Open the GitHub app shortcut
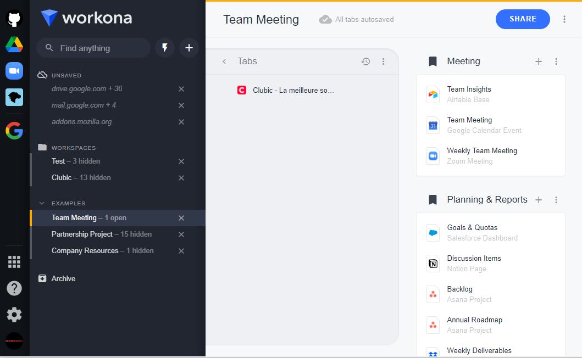Image resolution: width=582 pixels, height=358 pixels. click(14, 19)
